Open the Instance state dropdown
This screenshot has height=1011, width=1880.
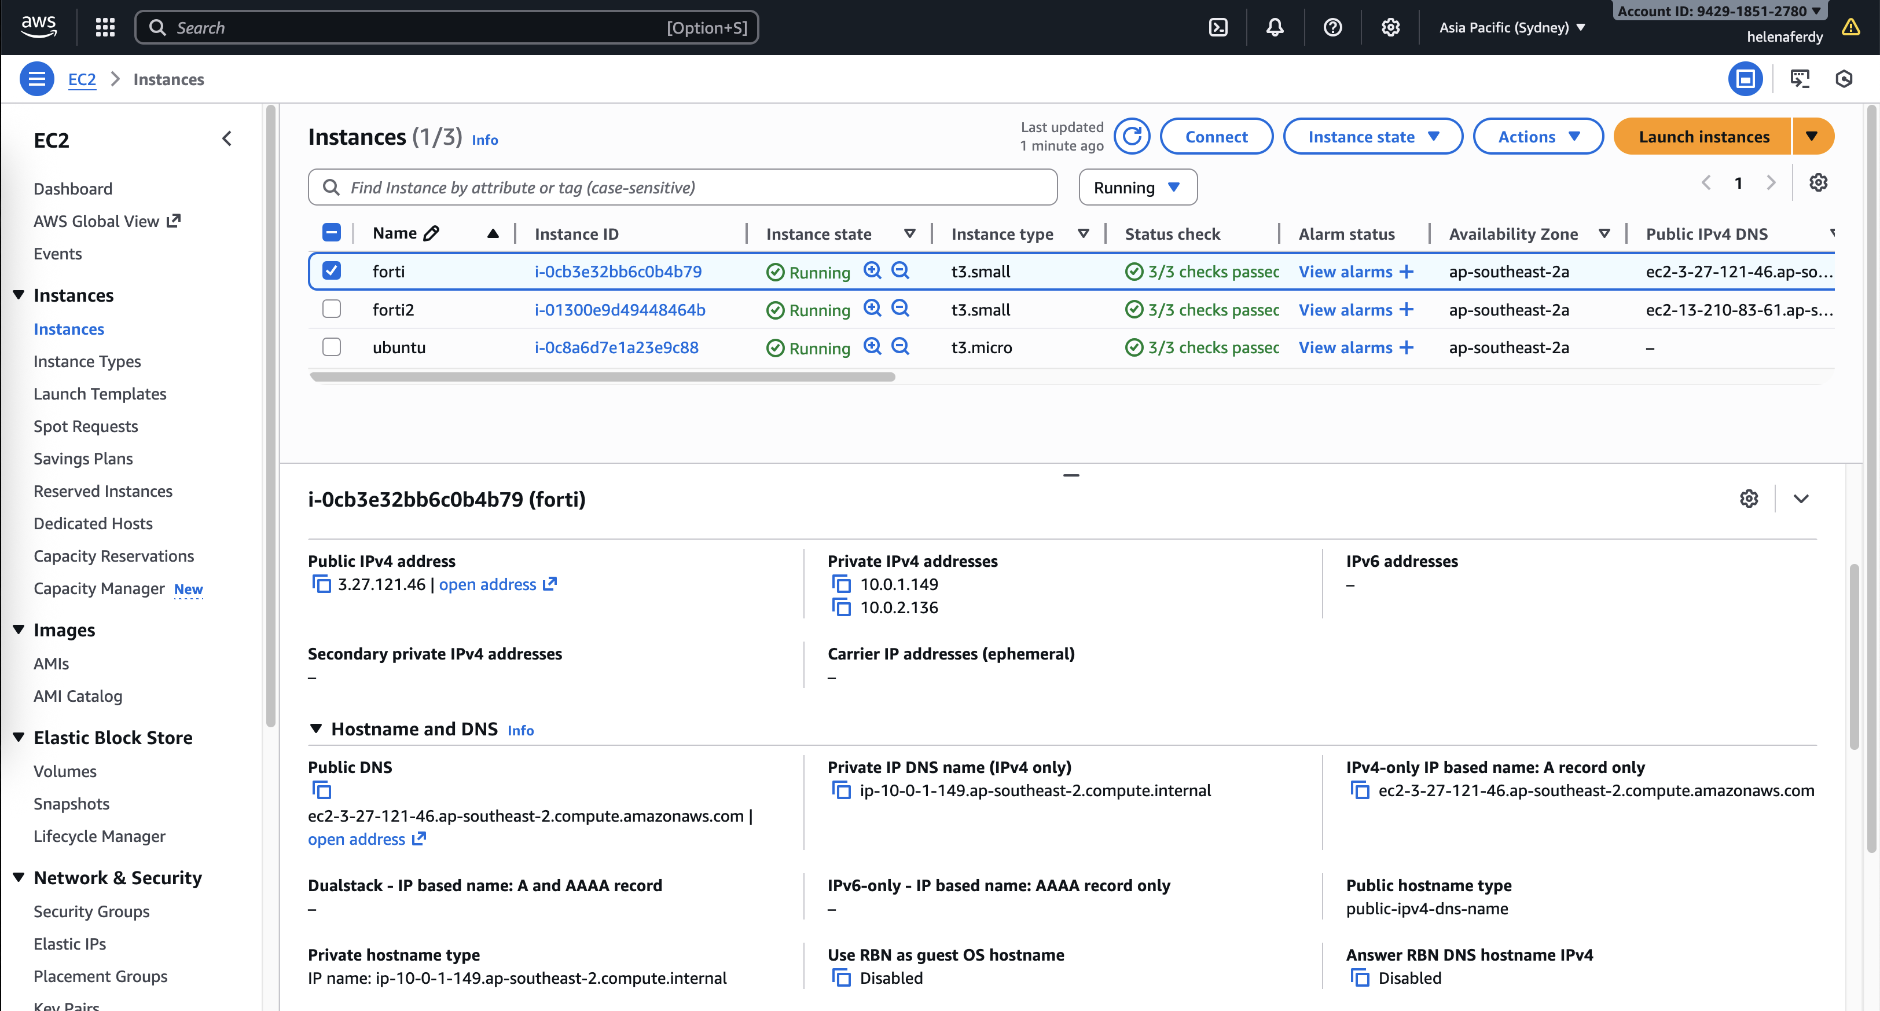[x=1373, y=137]
